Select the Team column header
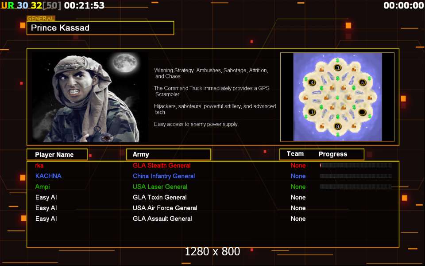 pyautogui.click(x=295, y=154)
